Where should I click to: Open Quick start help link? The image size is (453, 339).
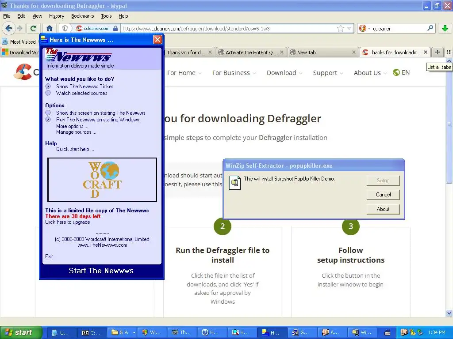(75, 149)
